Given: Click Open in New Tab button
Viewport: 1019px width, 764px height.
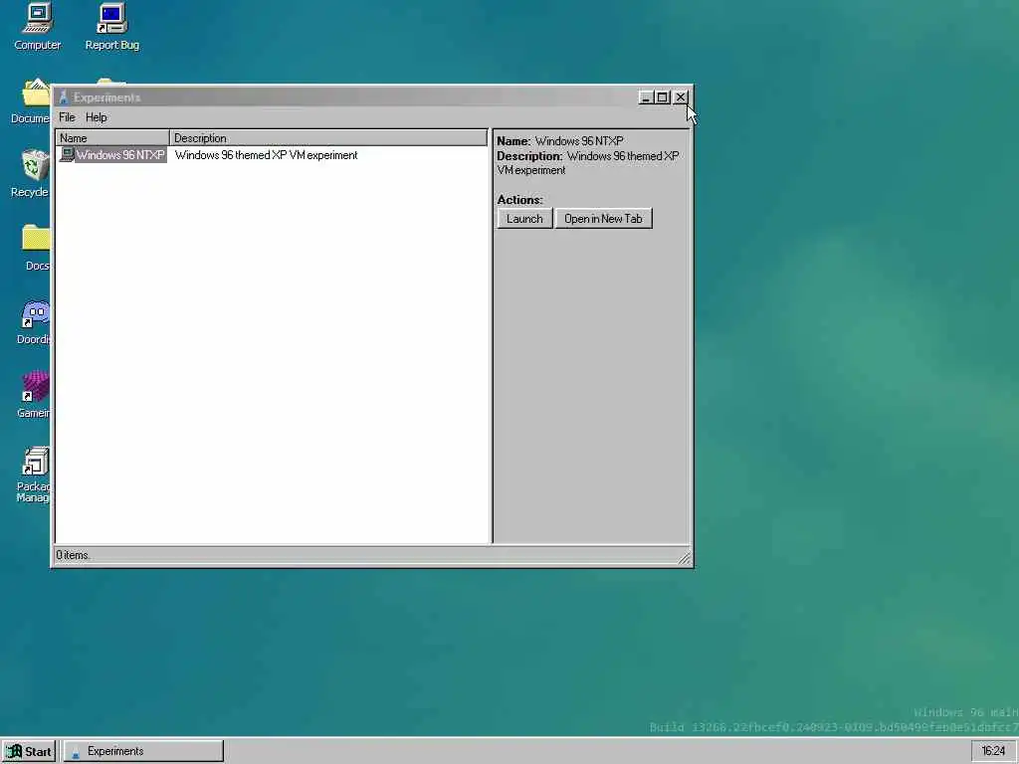Looking at the screenshot, I should click(x=603, y=218).
